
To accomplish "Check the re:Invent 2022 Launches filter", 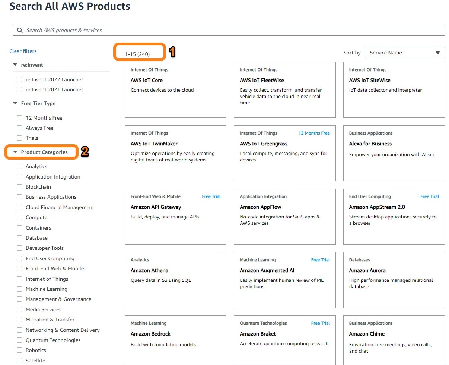I will tap(19, 79).
